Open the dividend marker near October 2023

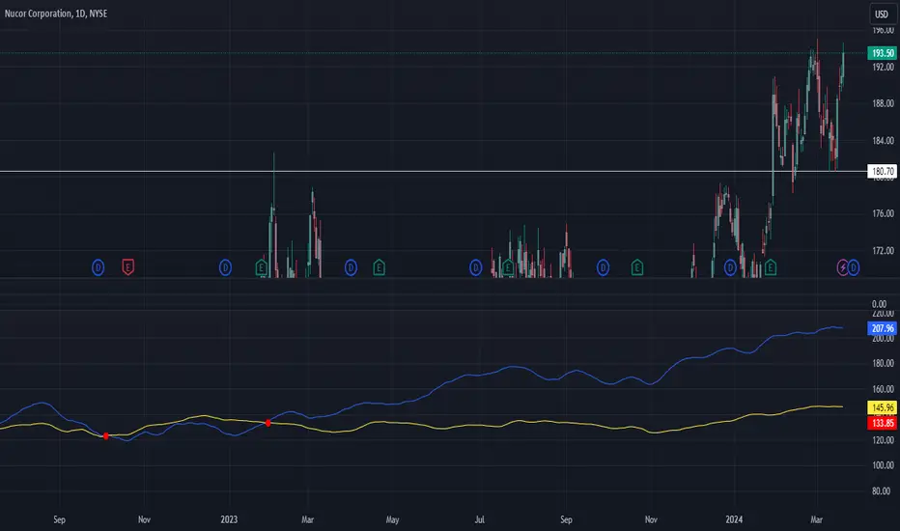603,267
